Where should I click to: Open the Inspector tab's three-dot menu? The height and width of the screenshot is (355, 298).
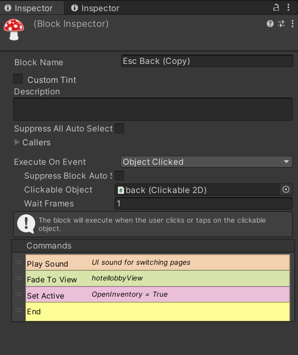(288, 7)
